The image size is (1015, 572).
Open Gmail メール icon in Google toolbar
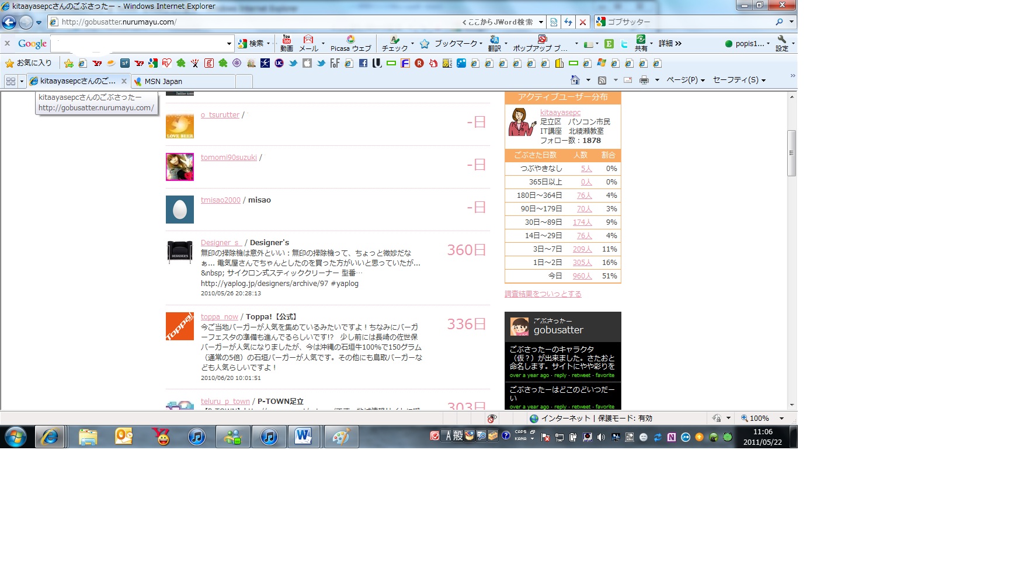[308, 43]
